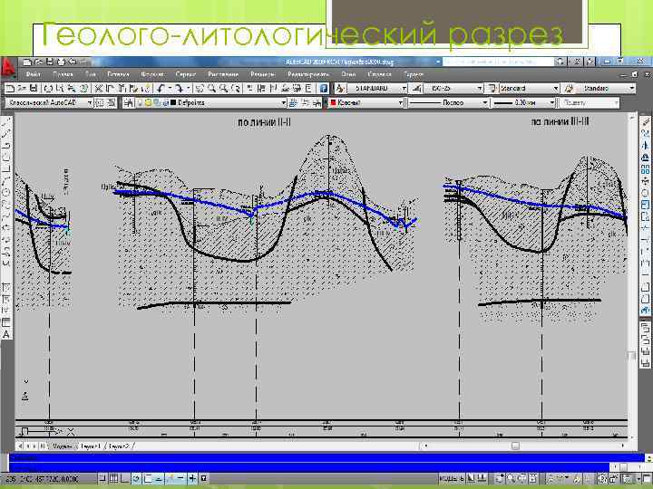Viewport: 653px width, 489px height.
Task: Open the Файл menu
Action: (33, 74)
